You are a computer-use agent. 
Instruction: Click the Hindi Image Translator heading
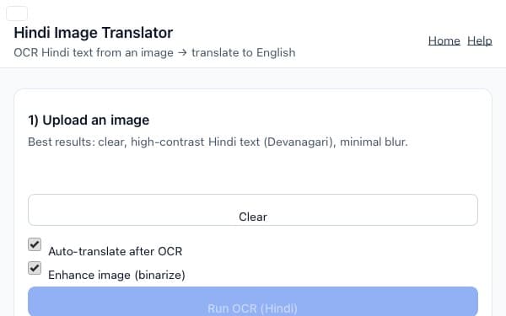94,33
